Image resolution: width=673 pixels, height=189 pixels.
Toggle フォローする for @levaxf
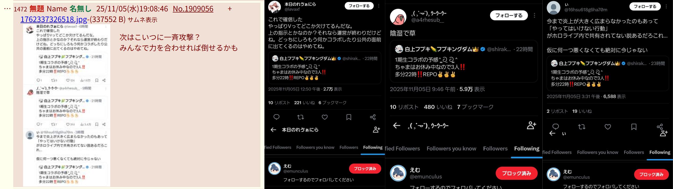pyautogui.click(x=359, y=6)
